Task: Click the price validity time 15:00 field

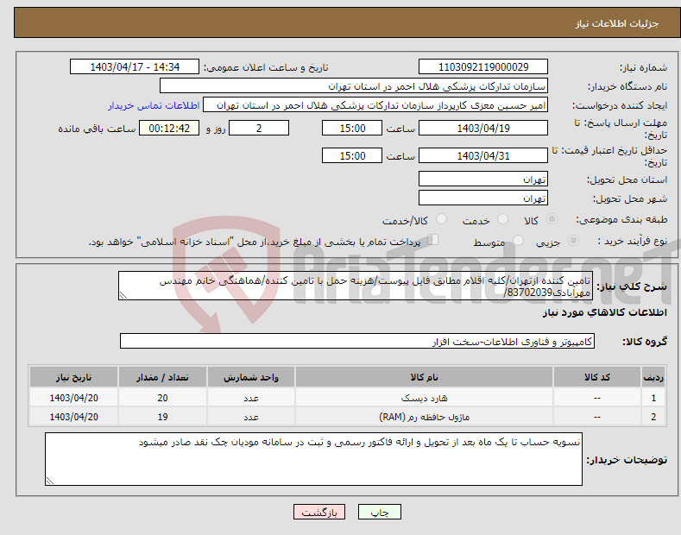Action: pos(352,155)
